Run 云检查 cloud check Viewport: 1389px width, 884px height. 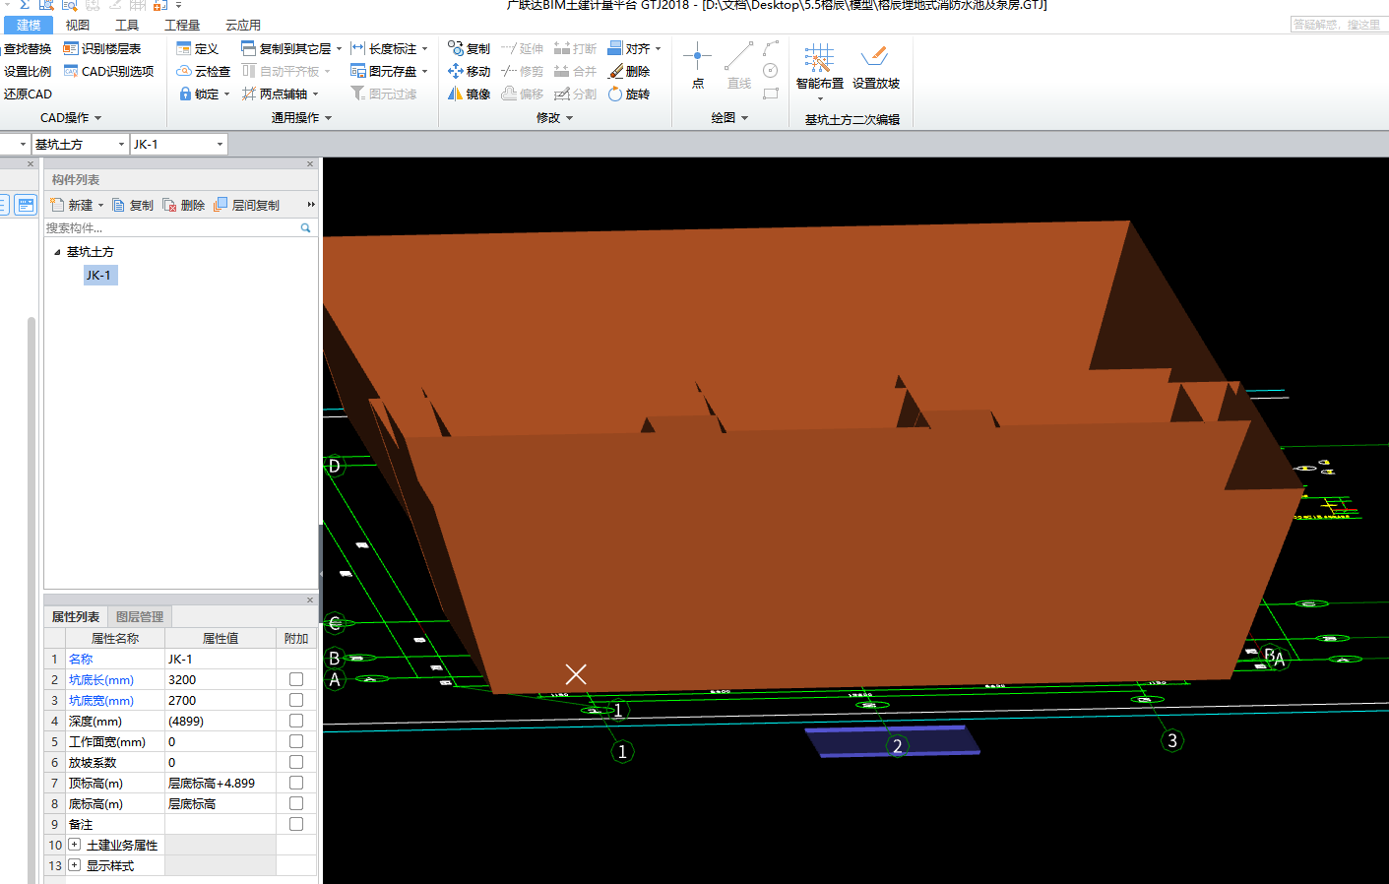(203, 71)
